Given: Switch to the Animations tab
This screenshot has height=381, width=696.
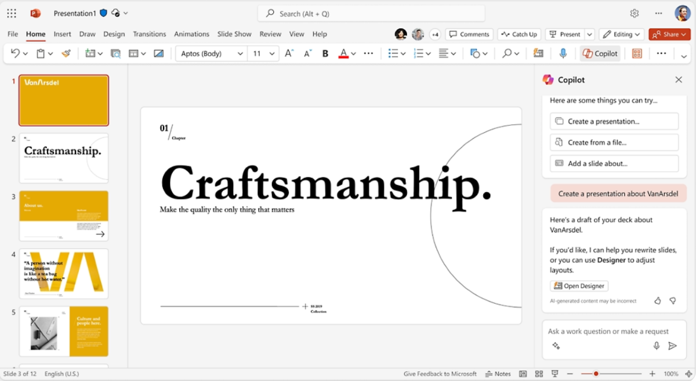Looking at the screenshot, I should [x=191, y=34].
